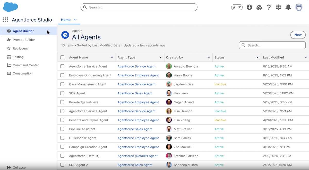Click Gagan Anand's avatar
Screen dimensions: 309x170
pos(169,102)
